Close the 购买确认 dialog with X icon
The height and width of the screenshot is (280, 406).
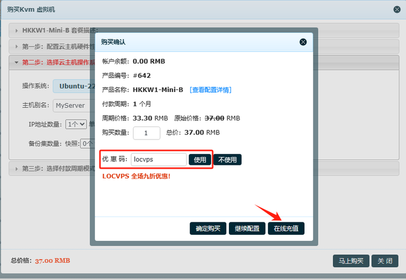pos(303,42)
